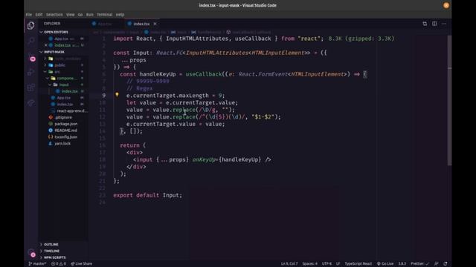Open Source Control view with pink badge
The image size is (476, 267).
31,57
